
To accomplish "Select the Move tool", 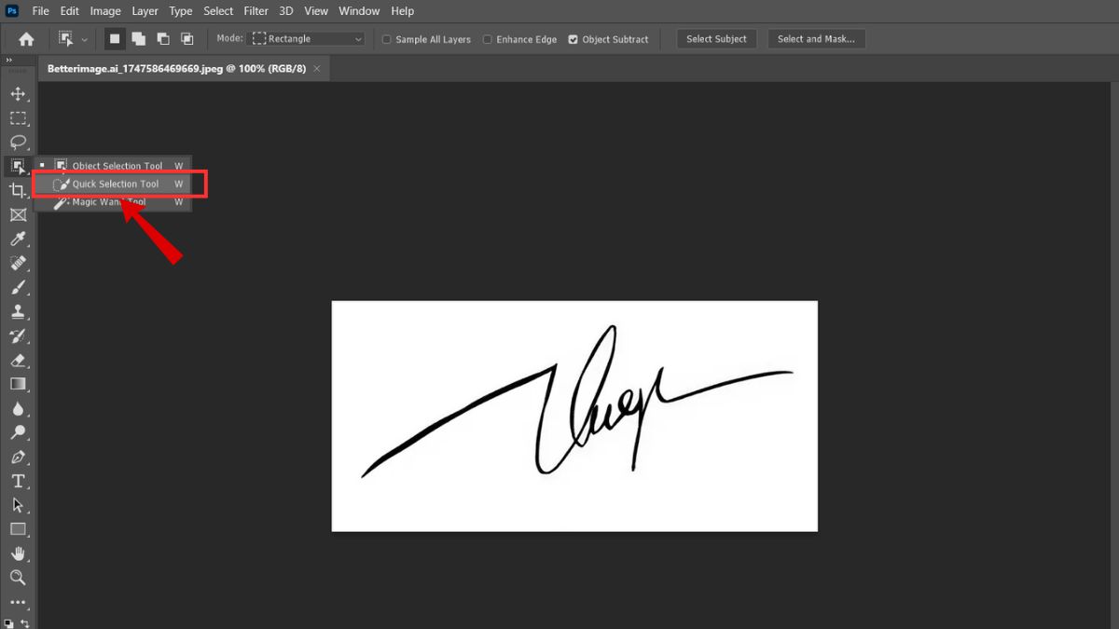I will click(x=19, y=93).
